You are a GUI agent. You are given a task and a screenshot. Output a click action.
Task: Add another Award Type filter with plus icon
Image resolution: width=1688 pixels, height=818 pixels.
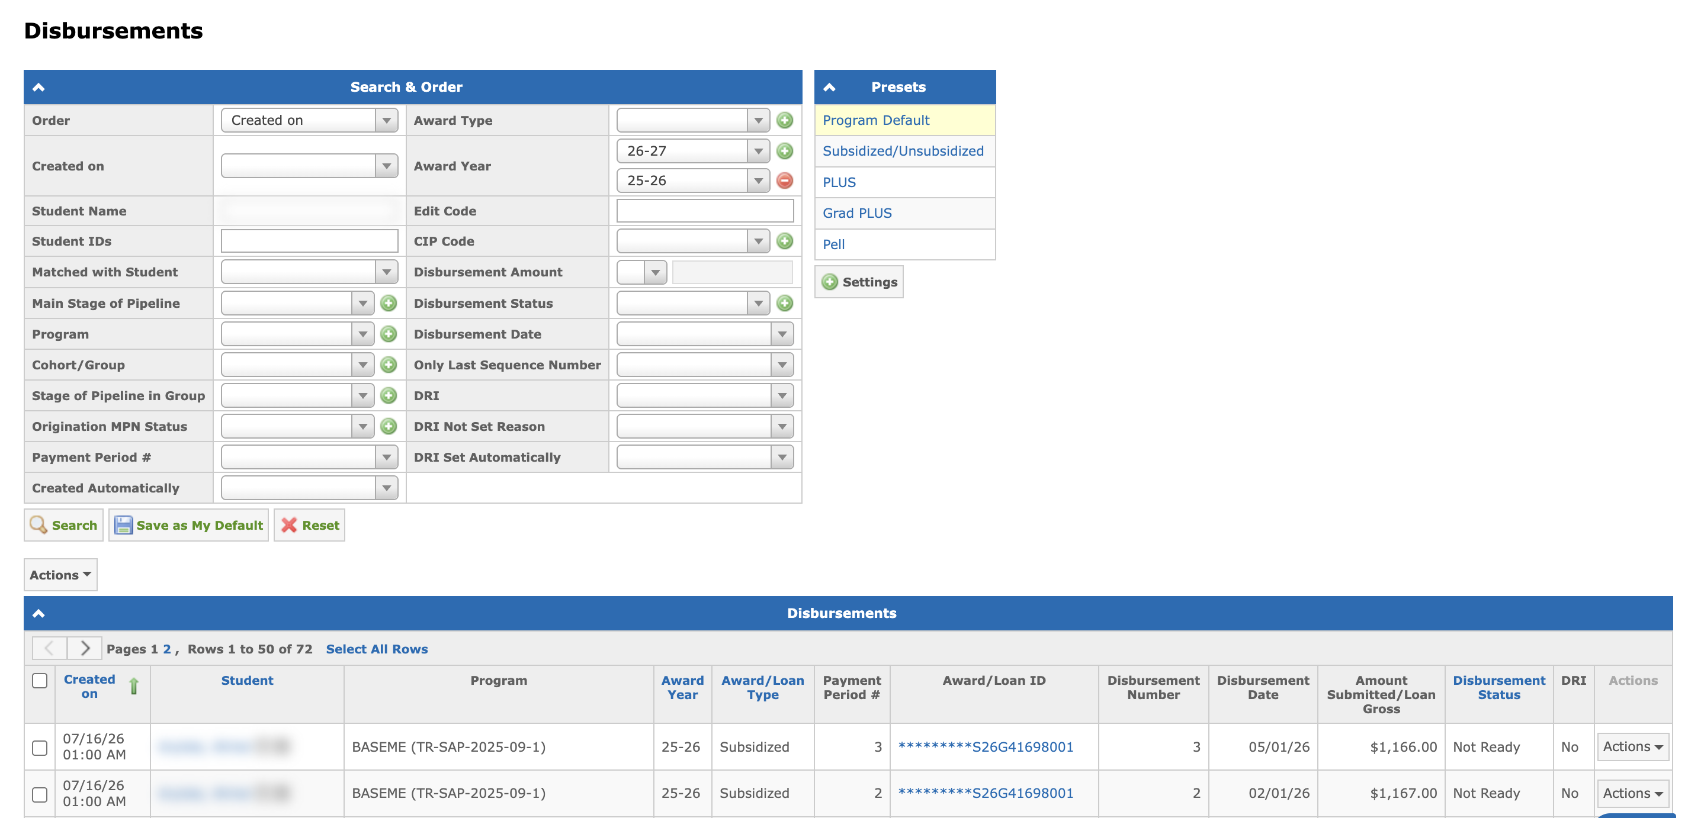784,121
